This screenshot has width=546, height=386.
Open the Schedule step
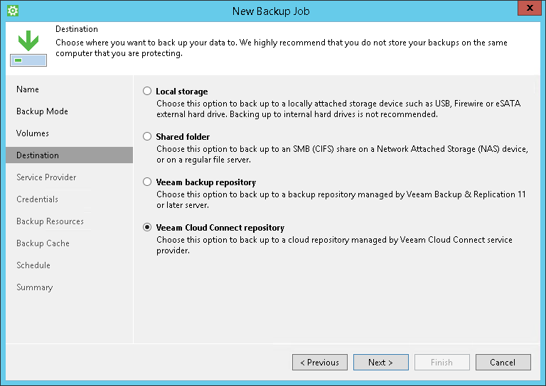pos(33,265)
